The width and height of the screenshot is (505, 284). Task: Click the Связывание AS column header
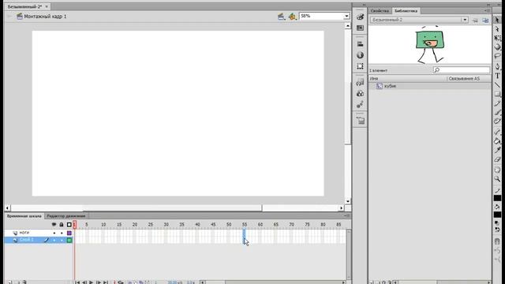(x=464, y=79)
